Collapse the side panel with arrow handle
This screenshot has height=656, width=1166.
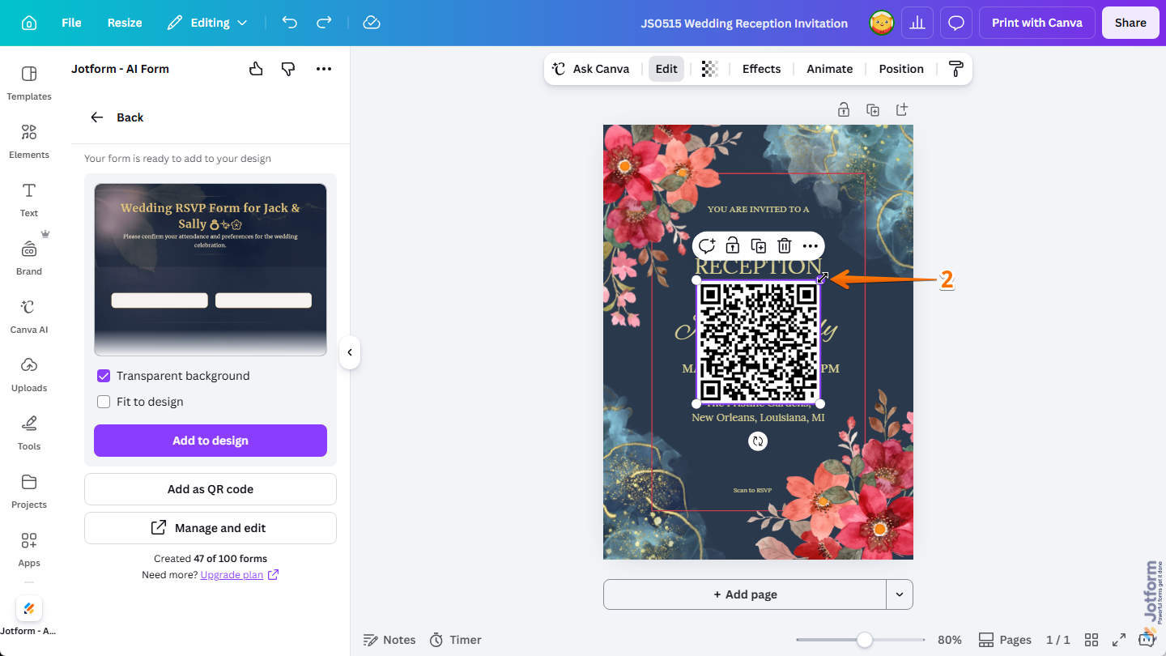tap(349, 352)
